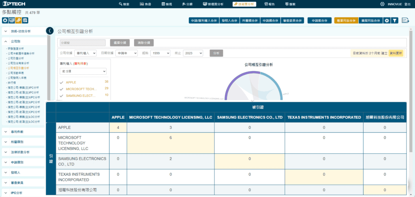Click the 資料更新 button
The image size is (415, 197).
click(396, 53)
